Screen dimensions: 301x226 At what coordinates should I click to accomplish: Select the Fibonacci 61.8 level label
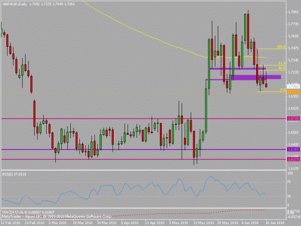pos(282,63)
